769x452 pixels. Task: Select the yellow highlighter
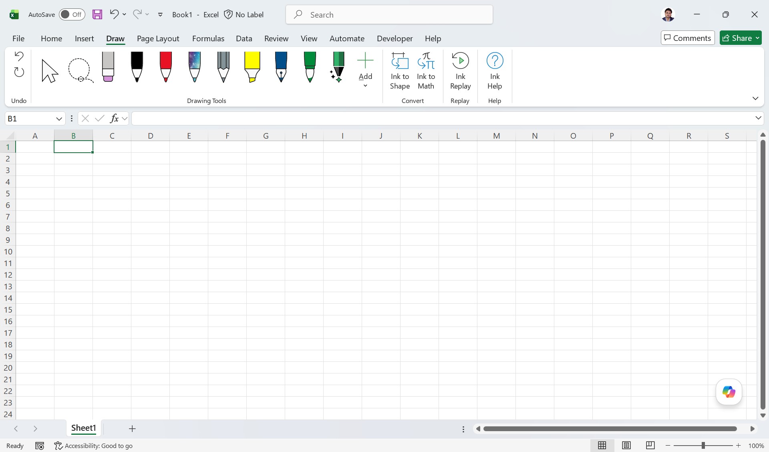(252, 67)
